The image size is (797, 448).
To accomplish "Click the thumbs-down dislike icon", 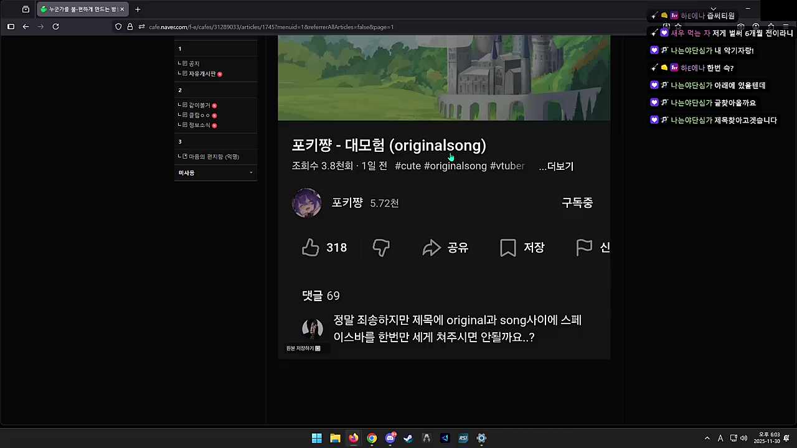I will point(380,248).
